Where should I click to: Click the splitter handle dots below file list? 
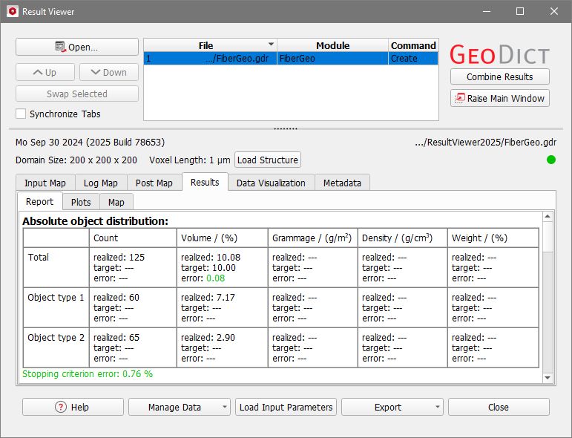pyautogui.click(x=286, y=128)
